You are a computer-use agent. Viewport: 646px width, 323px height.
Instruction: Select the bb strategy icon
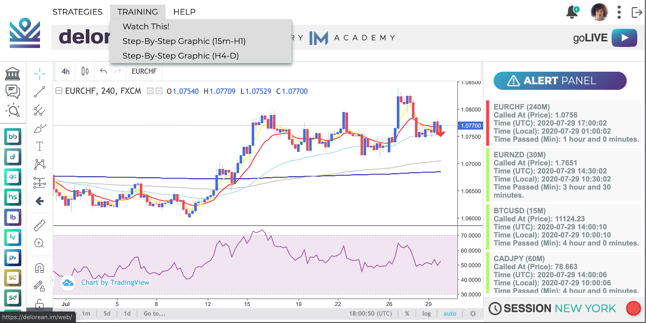13,137
